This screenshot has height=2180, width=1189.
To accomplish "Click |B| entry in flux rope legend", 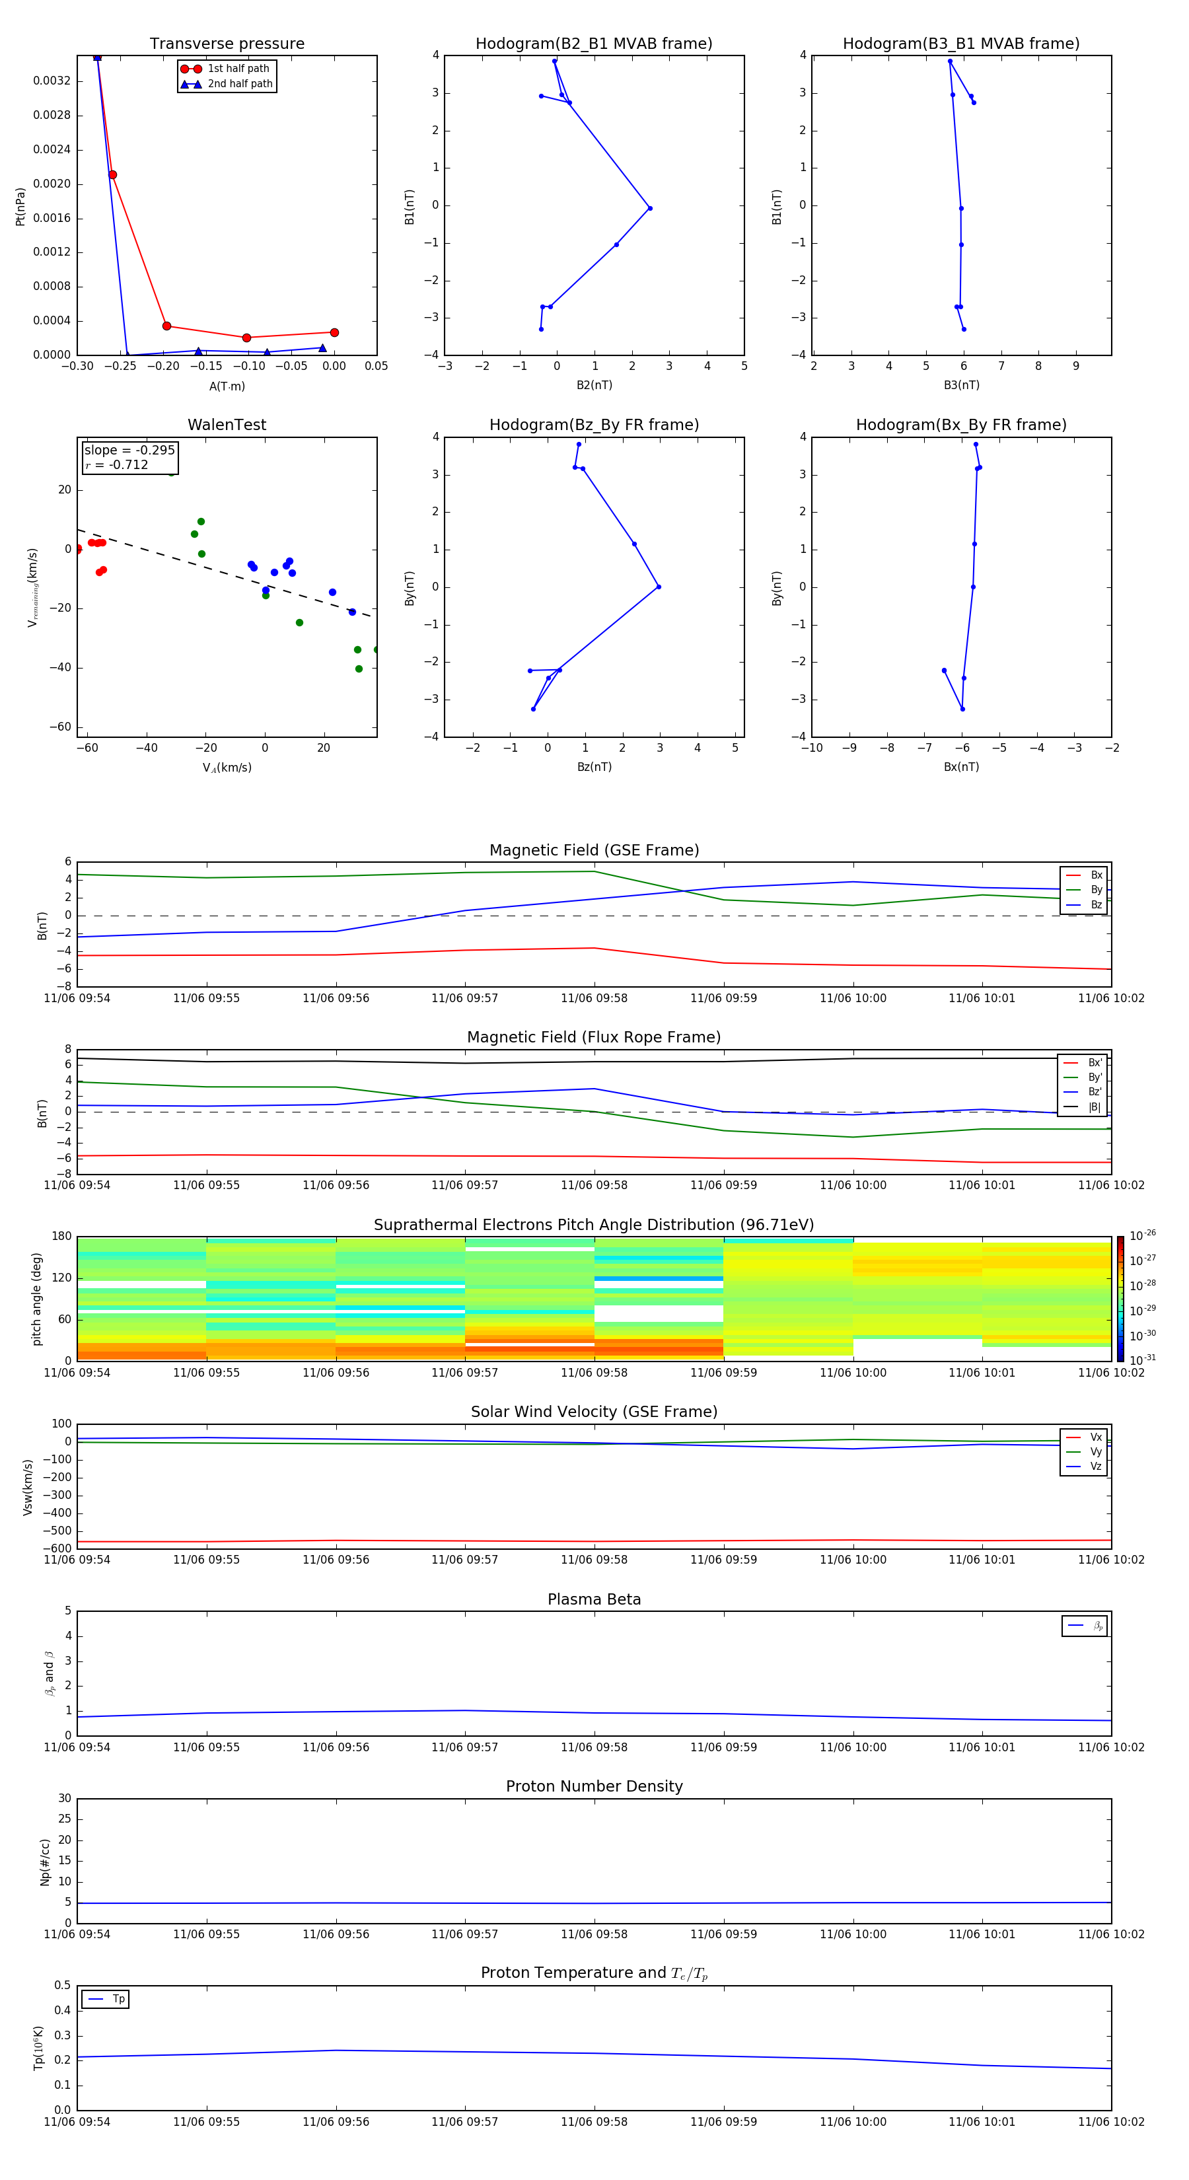I will pyautogui.click(x=1083, y=1107).
